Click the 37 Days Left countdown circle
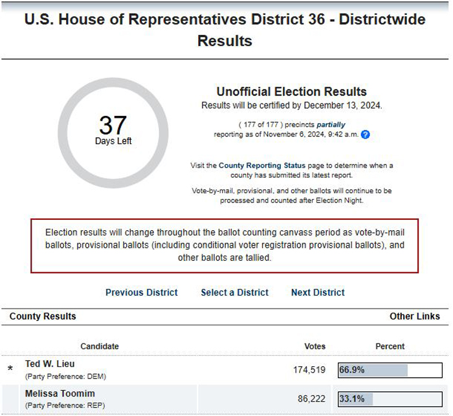453x416 pixels. click(x=113, y=133)
